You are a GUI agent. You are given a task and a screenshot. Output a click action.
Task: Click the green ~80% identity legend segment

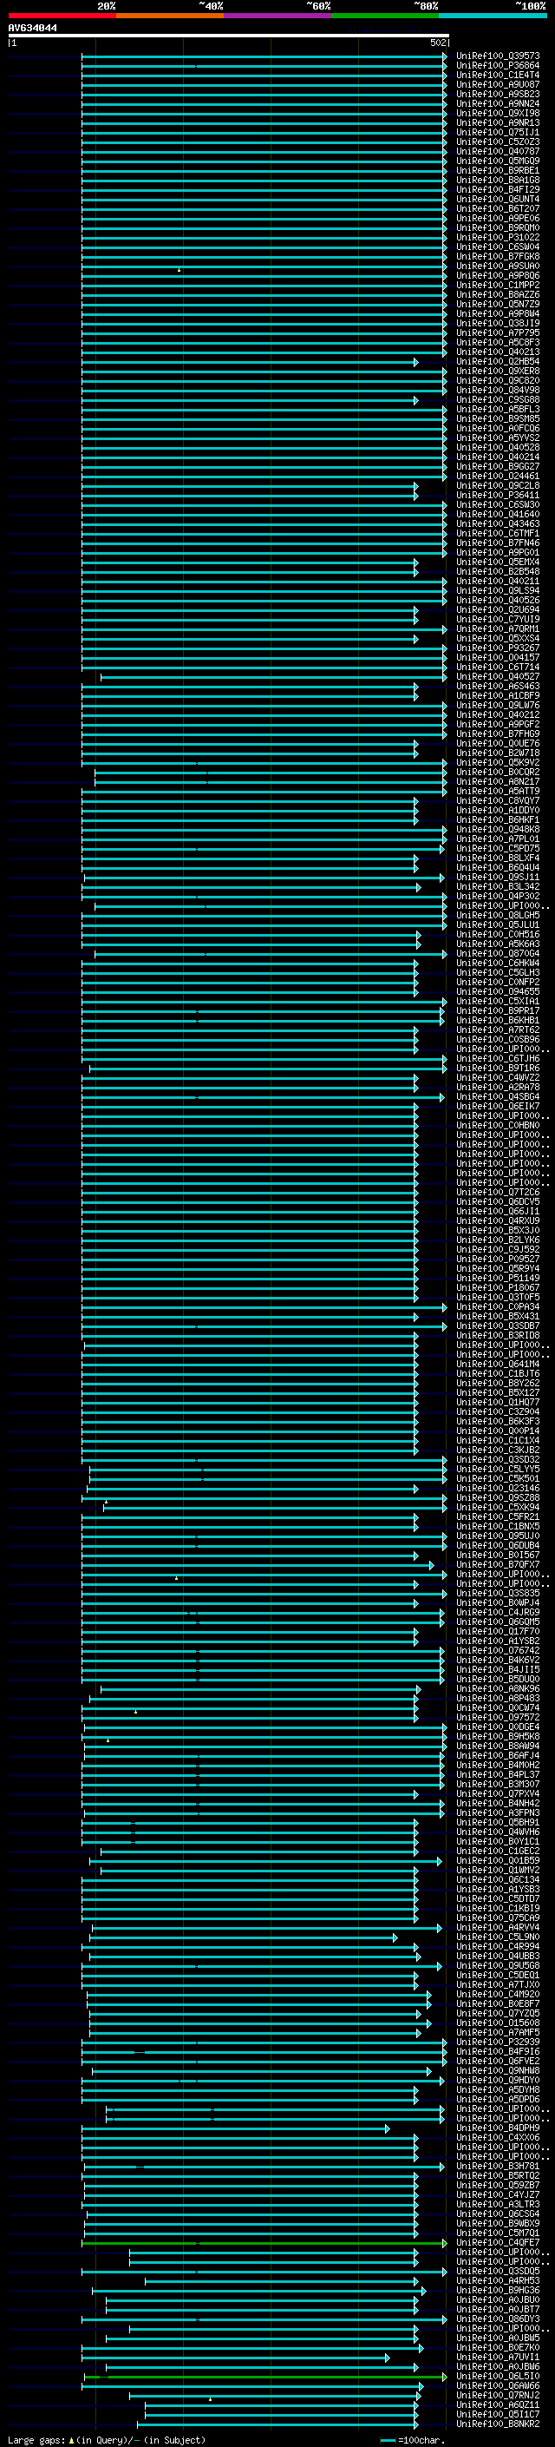click(x=385, y=16)
